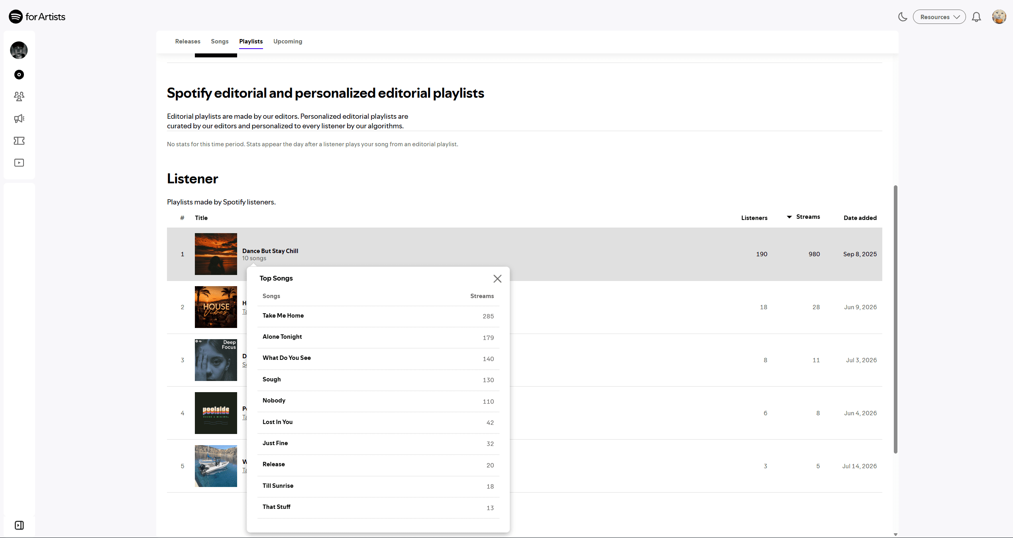Viewport: 1013px width, 538px height.
Task: Switch to the Releases tab
Action: pos(188,41)
